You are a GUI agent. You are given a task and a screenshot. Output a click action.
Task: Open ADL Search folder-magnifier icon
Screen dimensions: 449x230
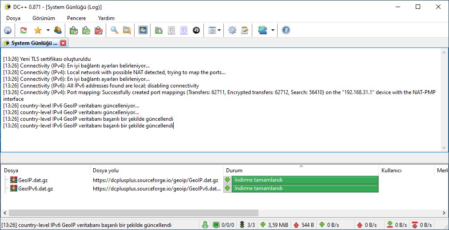click(x=127, y=30)
